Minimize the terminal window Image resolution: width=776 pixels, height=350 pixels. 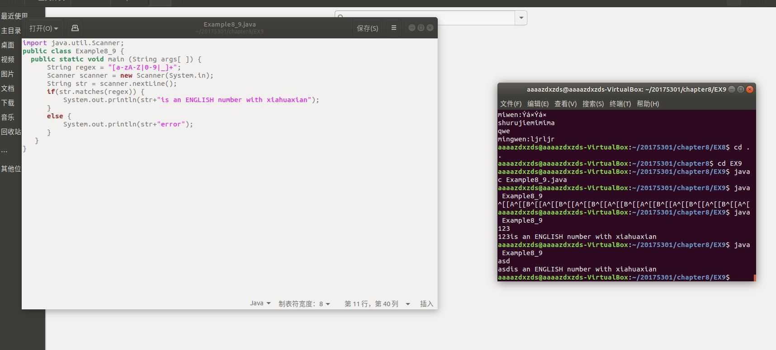(731, 89)
